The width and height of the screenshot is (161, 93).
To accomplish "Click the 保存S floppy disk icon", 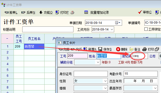I will [100, 49].
